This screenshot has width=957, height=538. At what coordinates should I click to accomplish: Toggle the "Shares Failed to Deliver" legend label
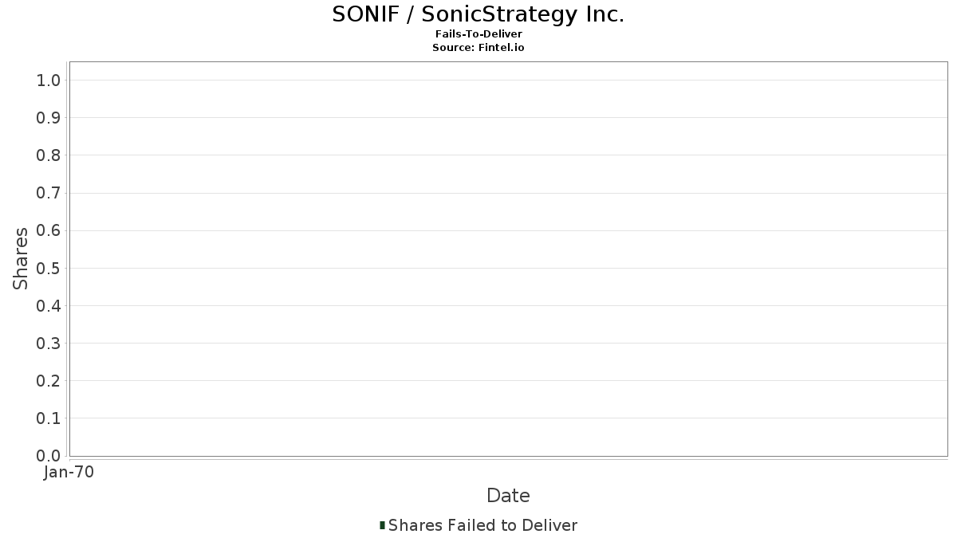pyautogui.click(x=482, y=525)
